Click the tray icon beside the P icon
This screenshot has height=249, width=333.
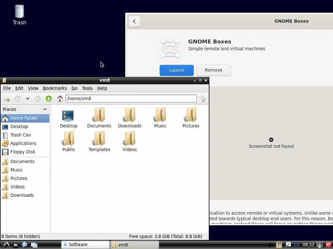click(288, 245)
